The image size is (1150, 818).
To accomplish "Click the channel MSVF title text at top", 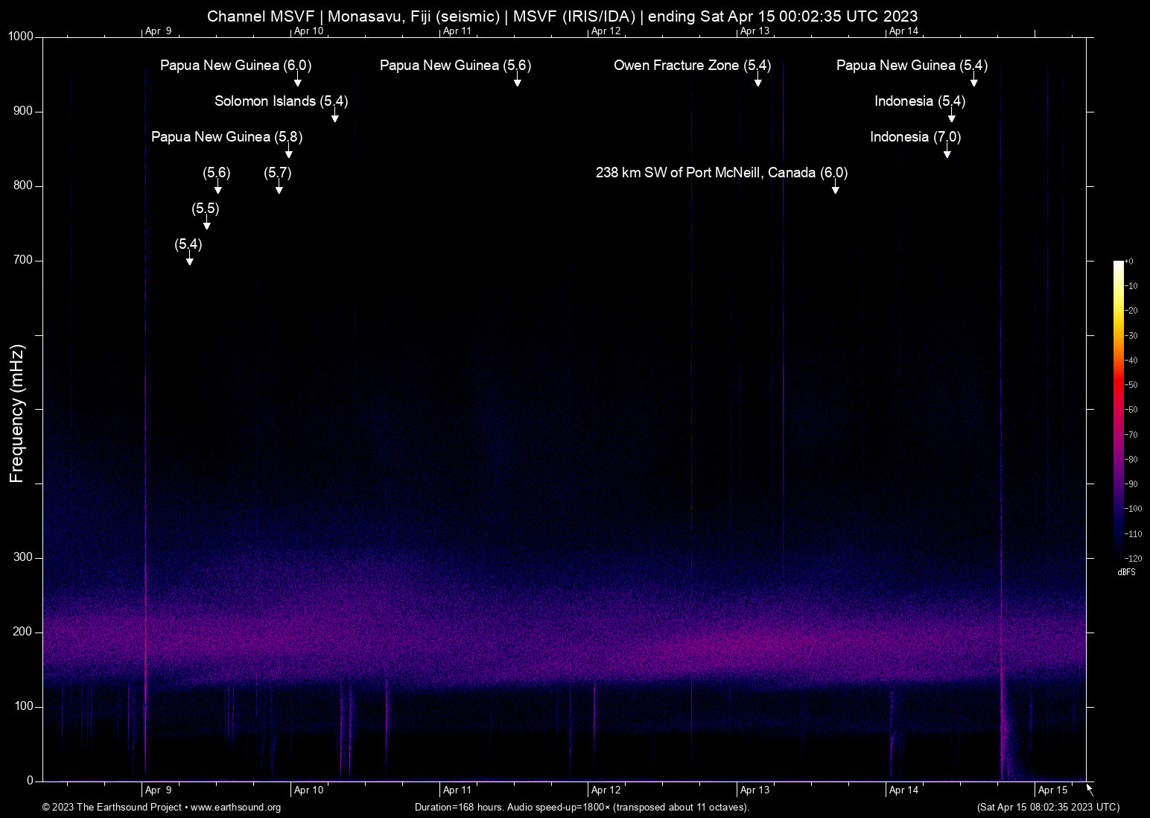I will pyautogui.click(x=562, y=16).
